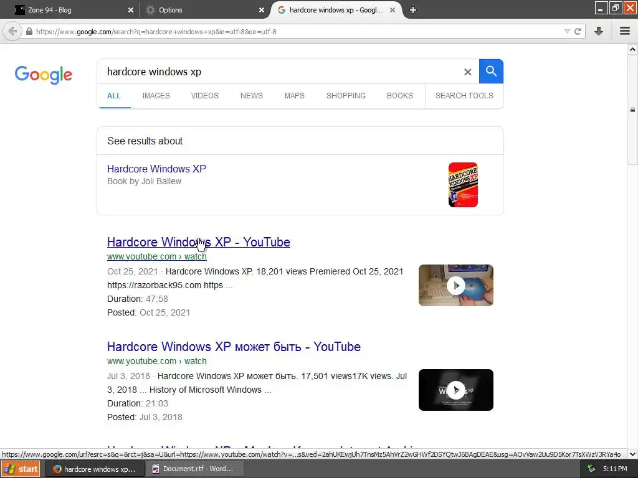Open the Hardcore Windows XP book result
This screenshot has width=638, height=478.
click(x=156, y=169)
